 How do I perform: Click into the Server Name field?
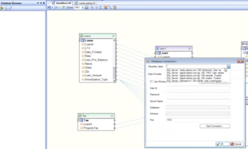coord(198,101)
